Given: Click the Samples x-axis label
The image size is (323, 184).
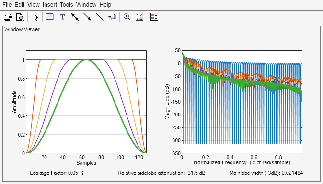Looking at the screenshot, I should (x=86, y=163).
